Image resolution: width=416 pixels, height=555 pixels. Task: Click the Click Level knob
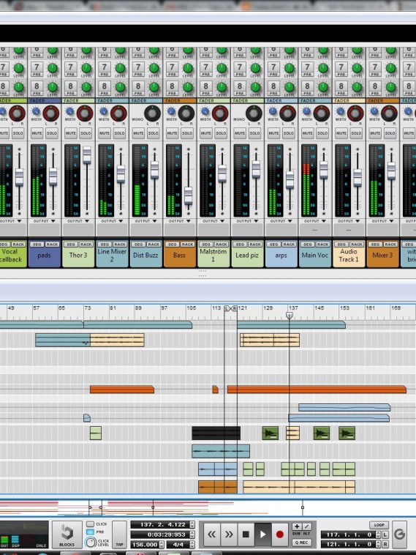click(91, 543)
